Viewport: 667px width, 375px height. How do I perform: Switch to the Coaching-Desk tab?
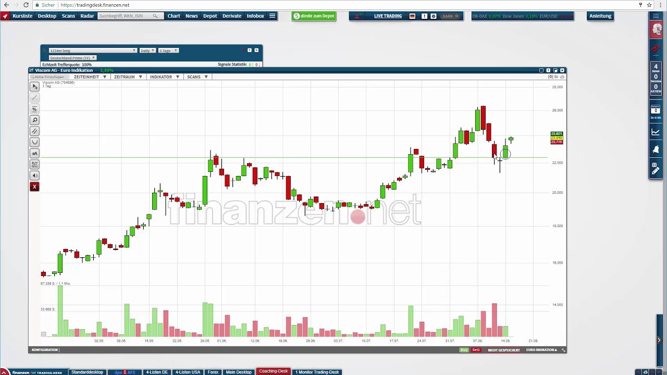point(273,371)
